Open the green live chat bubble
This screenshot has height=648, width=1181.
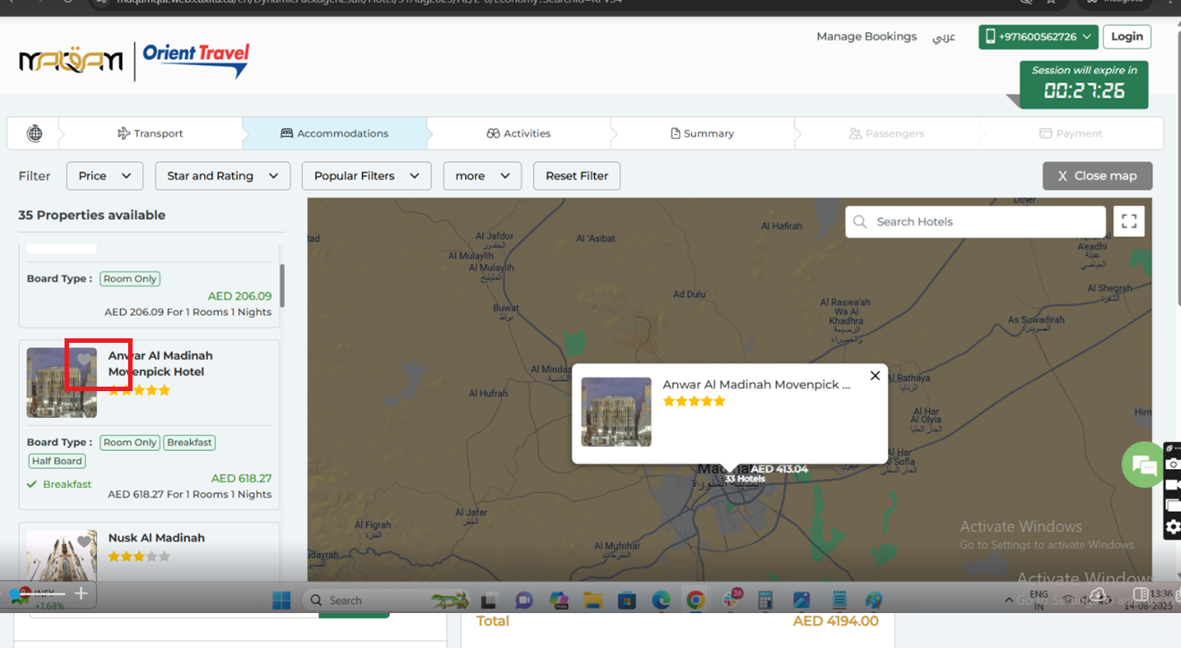(1142, 465)
